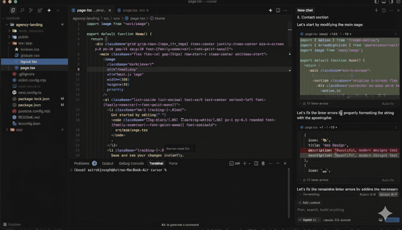Close the active page.tsx editor tab
This screenshot has width=402, height=230.
click(x=110, y=10)
